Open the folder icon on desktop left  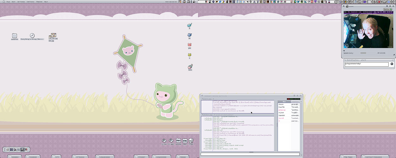[x=15, y=36]
